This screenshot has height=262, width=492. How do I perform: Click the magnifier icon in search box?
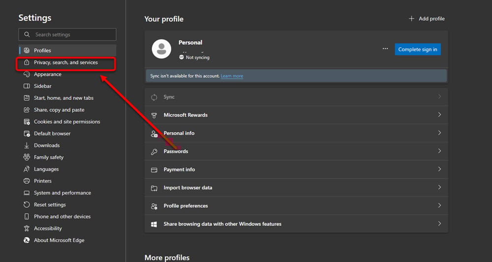click(27, 34)
